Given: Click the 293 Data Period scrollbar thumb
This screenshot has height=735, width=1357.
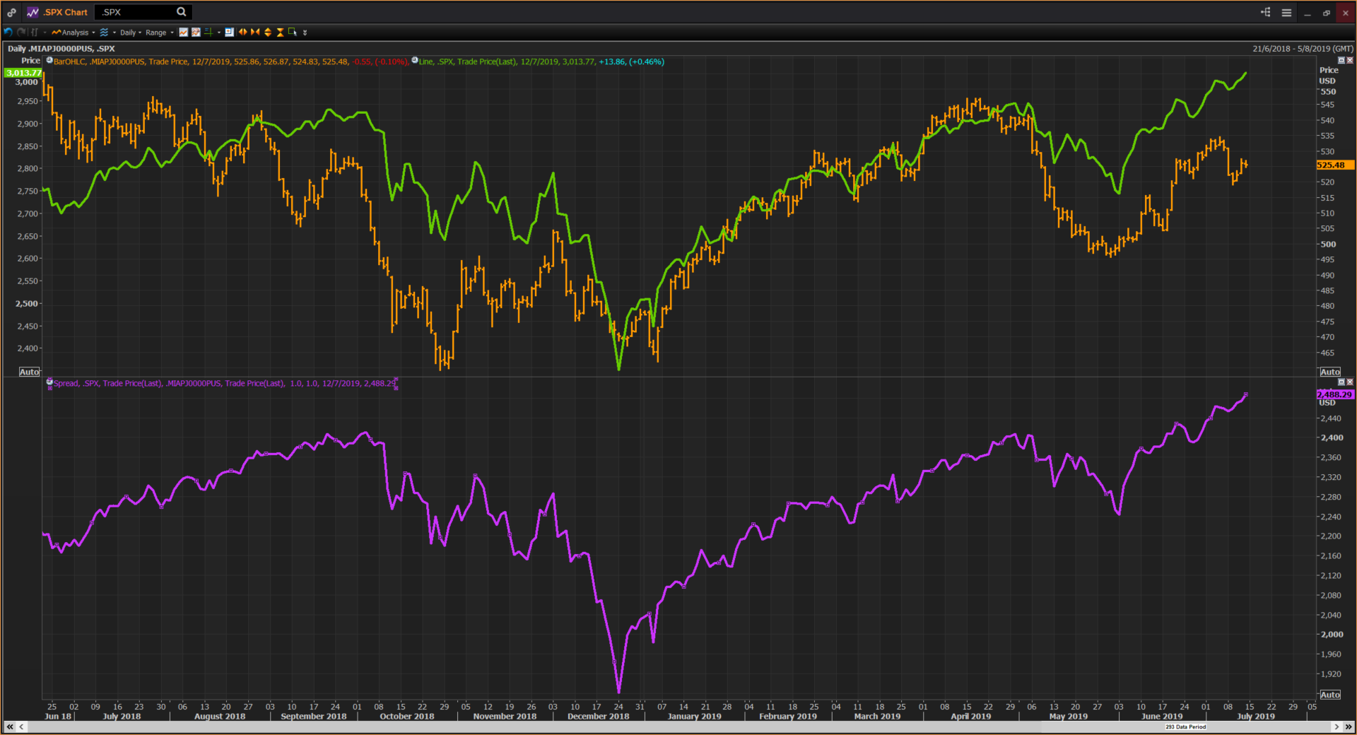Looking at the screenshot, I should coord(1185,727).
